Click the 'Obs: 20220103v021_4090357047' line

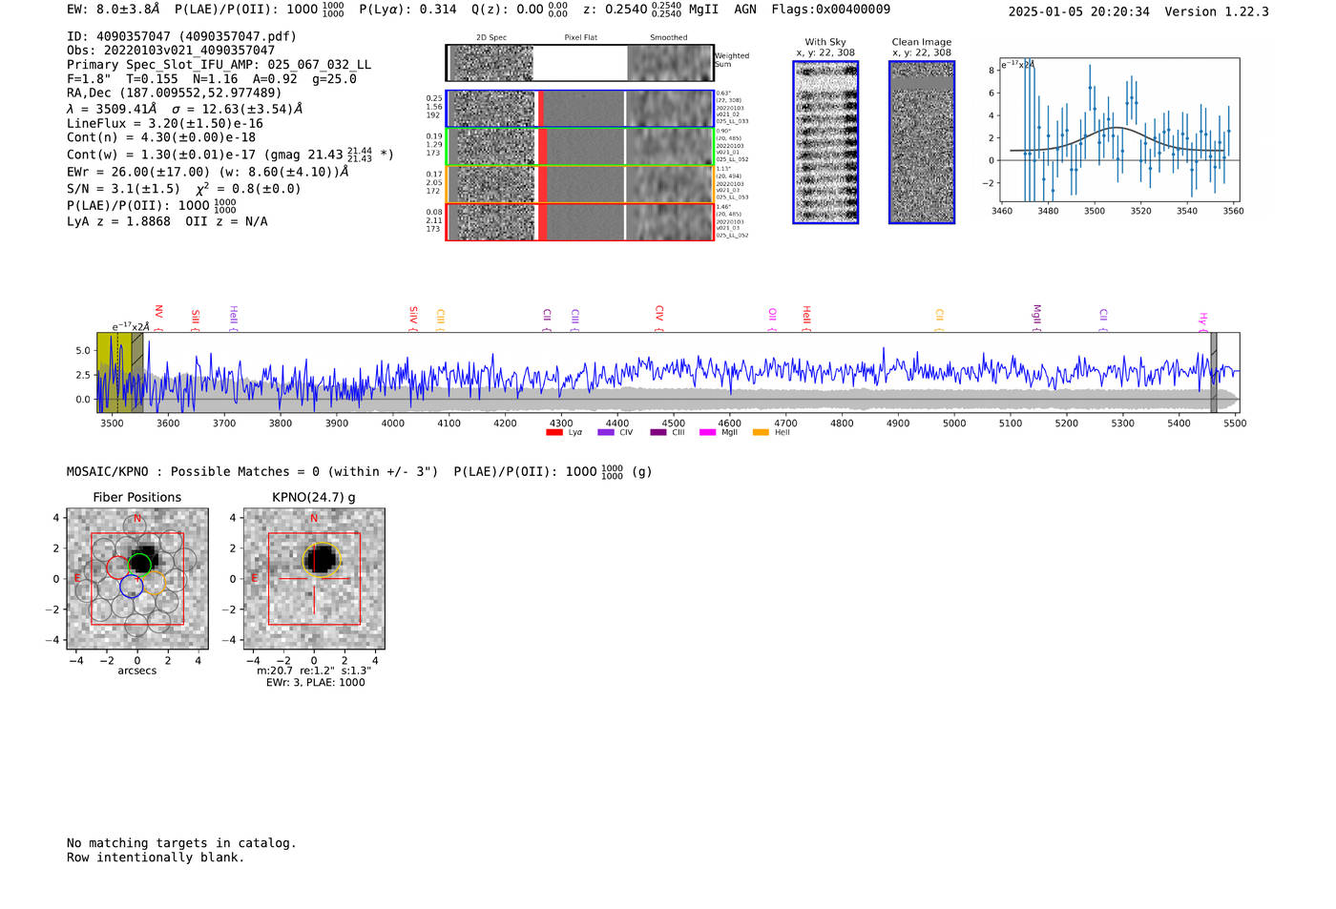pos(171,51)
